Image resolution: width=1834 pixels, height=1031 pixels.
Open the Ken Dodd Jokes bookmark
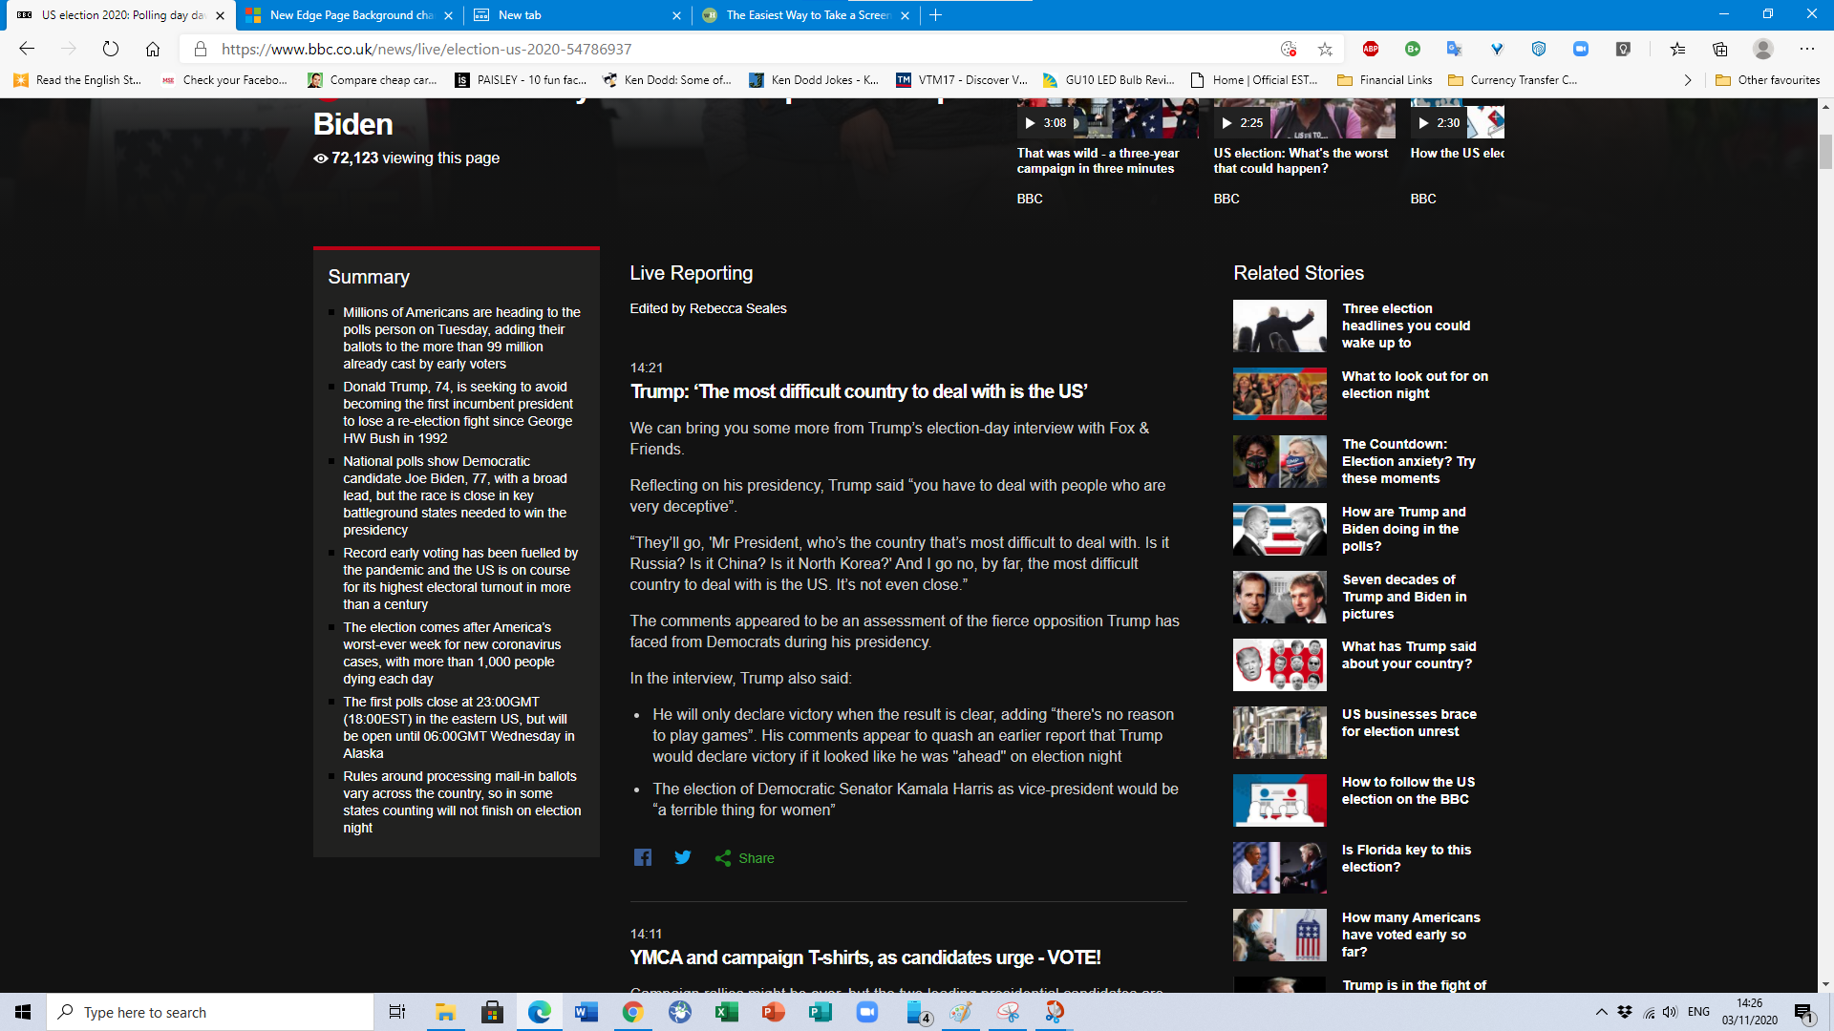pos(814,80)
